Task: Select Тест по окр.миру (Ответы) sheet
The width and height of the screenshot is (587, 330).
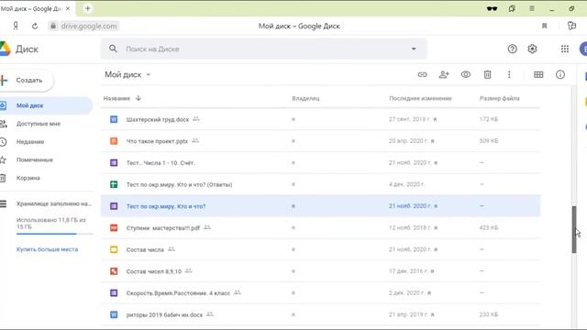Action: [320, 184]
